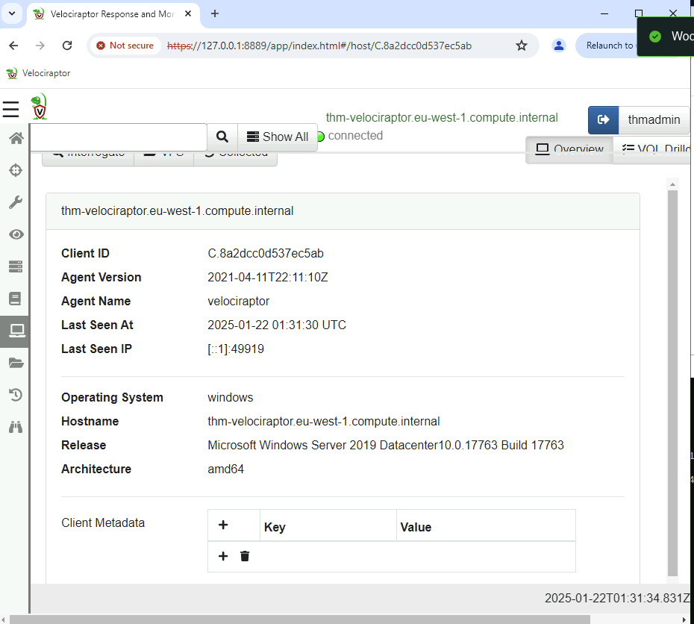694x624 pixels.
Task: Open Server Events eye icon
Action: (16, 234)
